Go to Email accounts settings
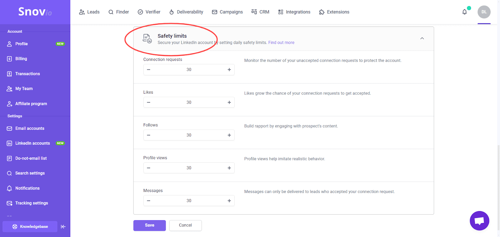The height and width of the screenshot is (237, 500). tap(30, 128)
